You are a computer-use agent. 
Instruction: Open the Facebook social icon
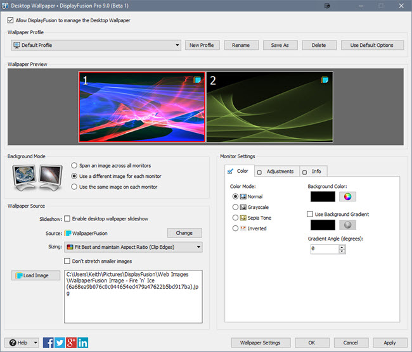click(48, 343)
